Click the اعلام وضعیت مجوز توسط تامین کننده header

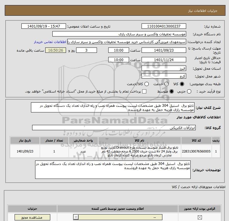tap(117, 209)
